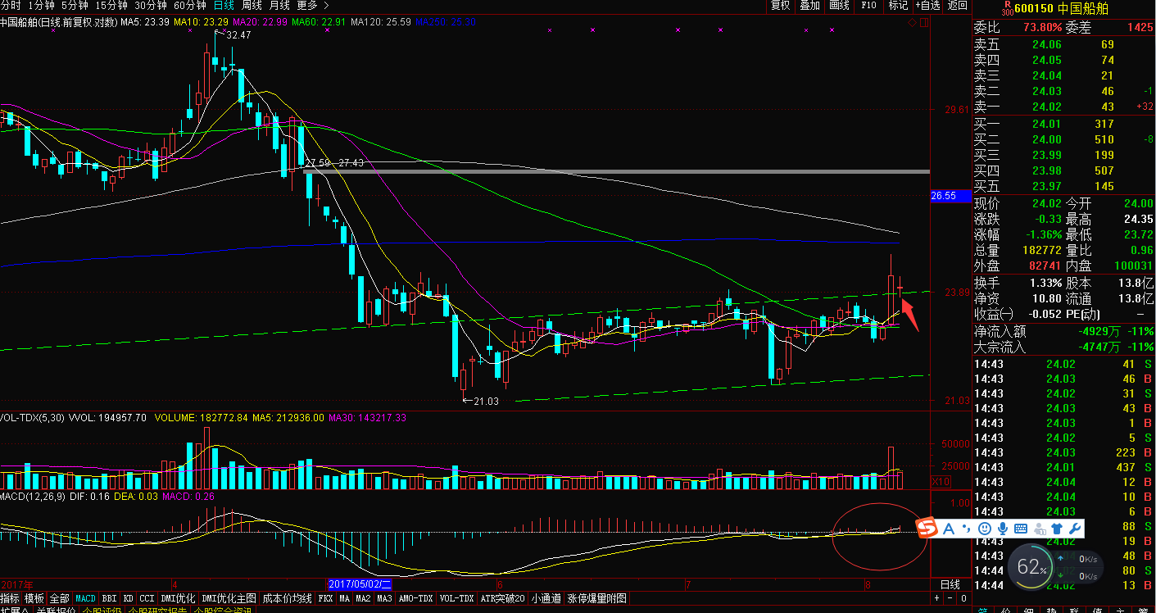Switch chart to 30分钟 period
Screen dimensions: 1156x613
(x=151, y=5)
